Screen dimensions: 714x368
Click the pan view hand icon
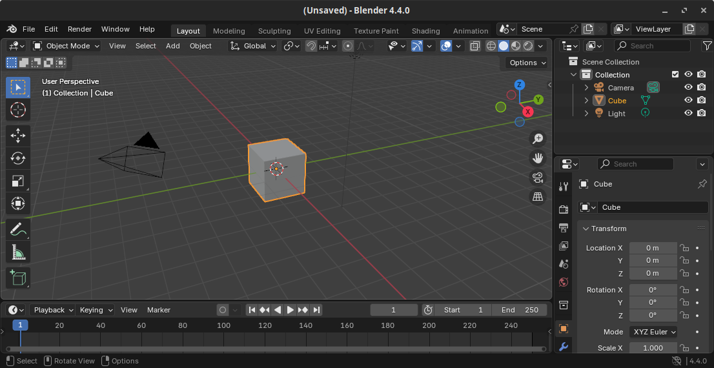pyautogui.click(x=538, y=158)
